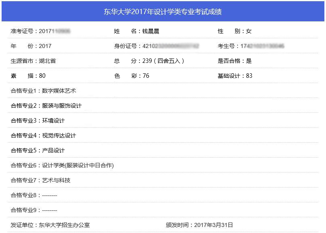The height and width of the screenshot is (233, 326).
Task: Click the title 东华大学2017年设计学类专业考试成绩
Action: pos(163,12)
